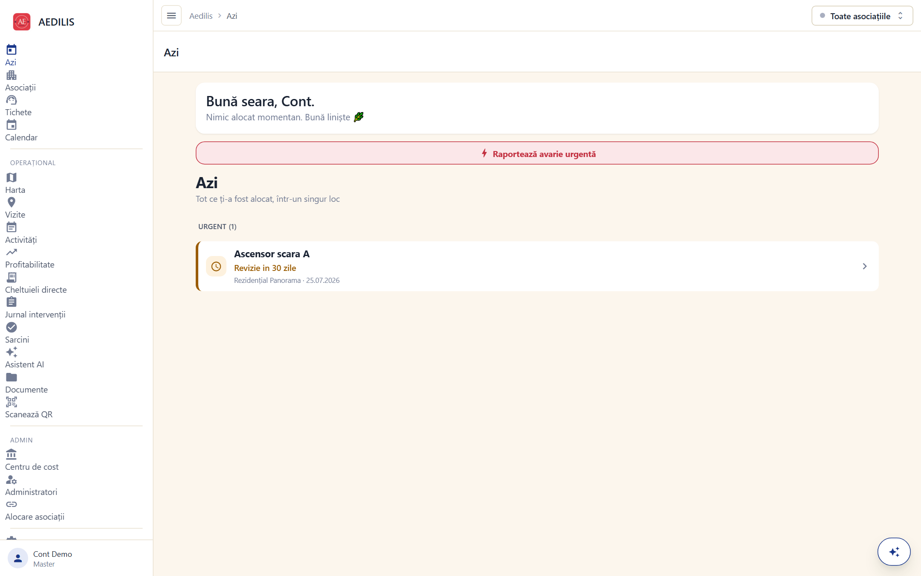Open the Asociații building icon
Screen dimensions: 921x576
(12, 75)
